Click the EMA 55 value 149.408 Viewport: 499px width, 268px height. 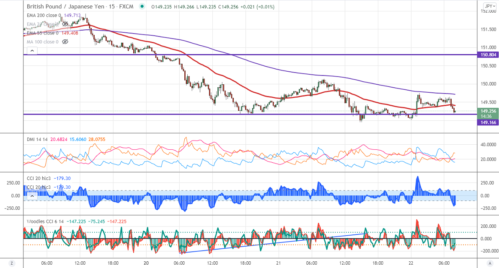[70, 33]
